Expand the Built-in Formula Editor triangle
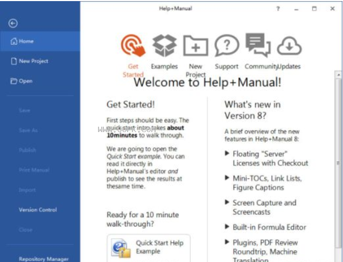This screenshot has width=343, height=262. (x=227, y=226)
